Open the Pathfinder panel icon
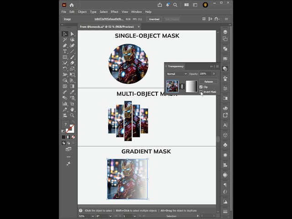Screen dimensions: 292x219 point(225,49)
